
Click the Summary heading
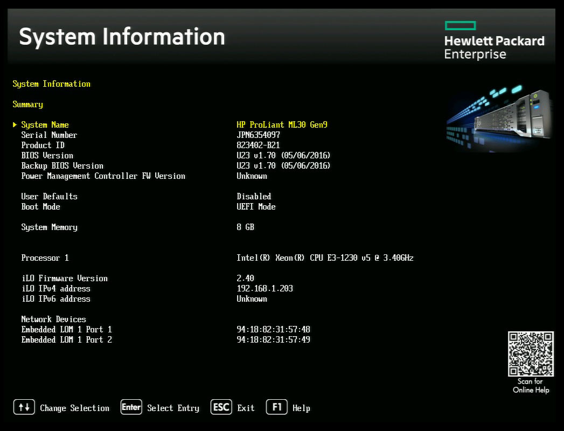coord(27,105)
